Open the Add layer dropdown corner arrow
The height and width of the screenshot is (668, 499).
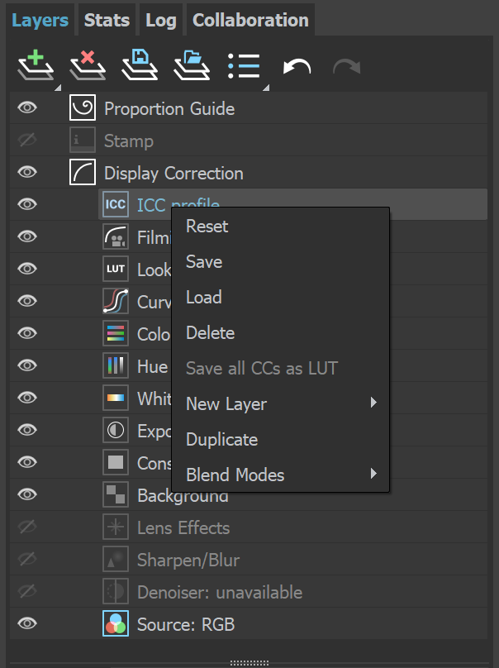pos(58,88)
